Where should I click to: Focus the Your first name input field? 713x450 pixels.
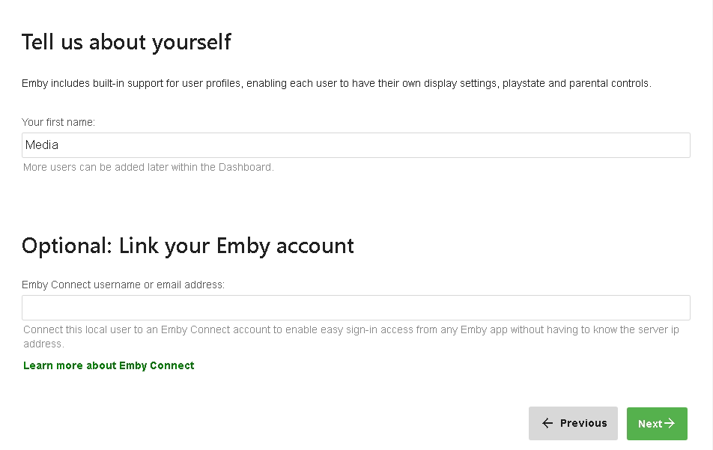point(356,145)
